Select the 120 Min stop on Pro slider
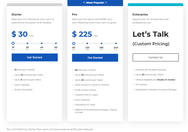The width and height of the screenshot is (188, 132). [87, 43]
